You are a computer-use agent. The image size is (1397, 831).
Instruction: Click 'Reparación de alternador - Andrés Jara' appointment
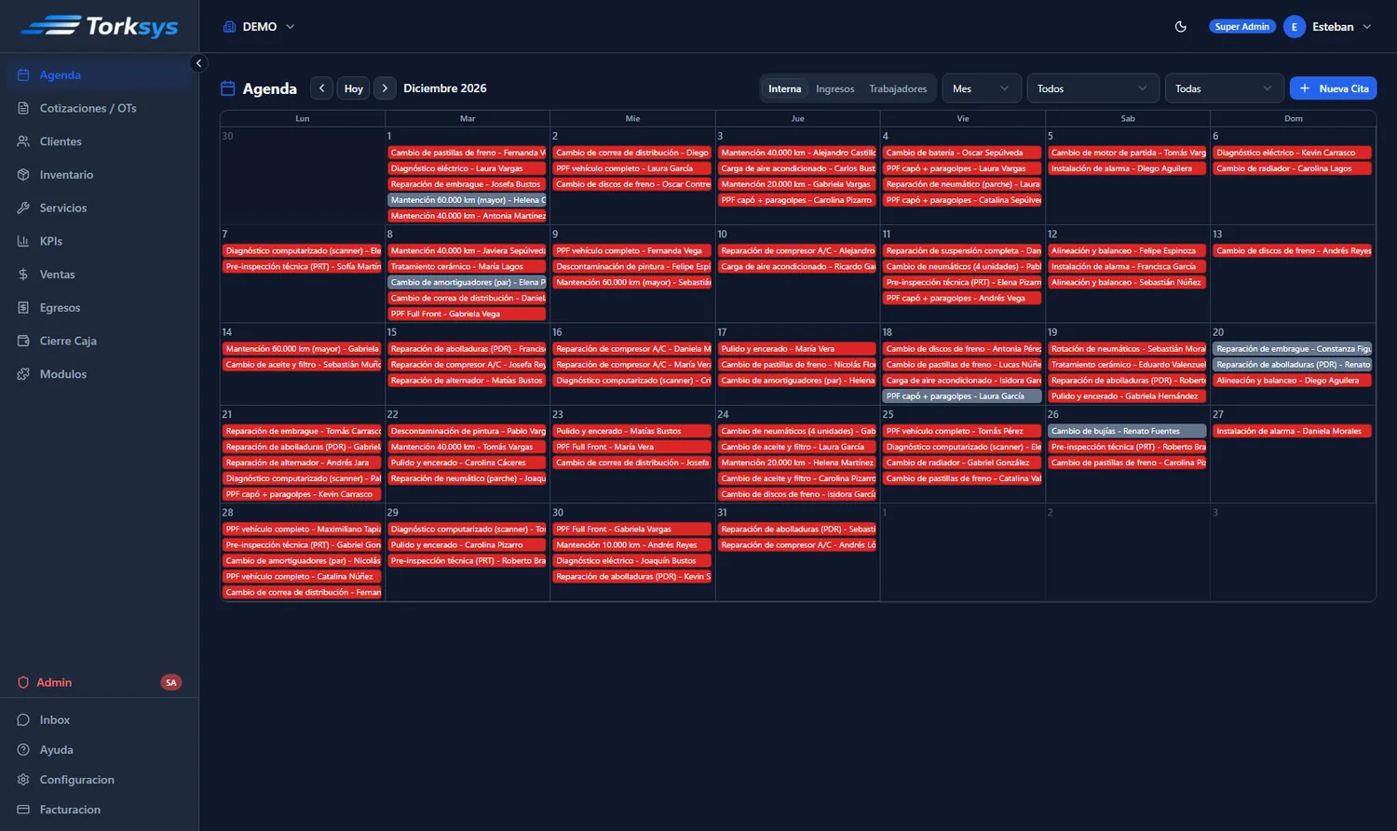(302, 462)
